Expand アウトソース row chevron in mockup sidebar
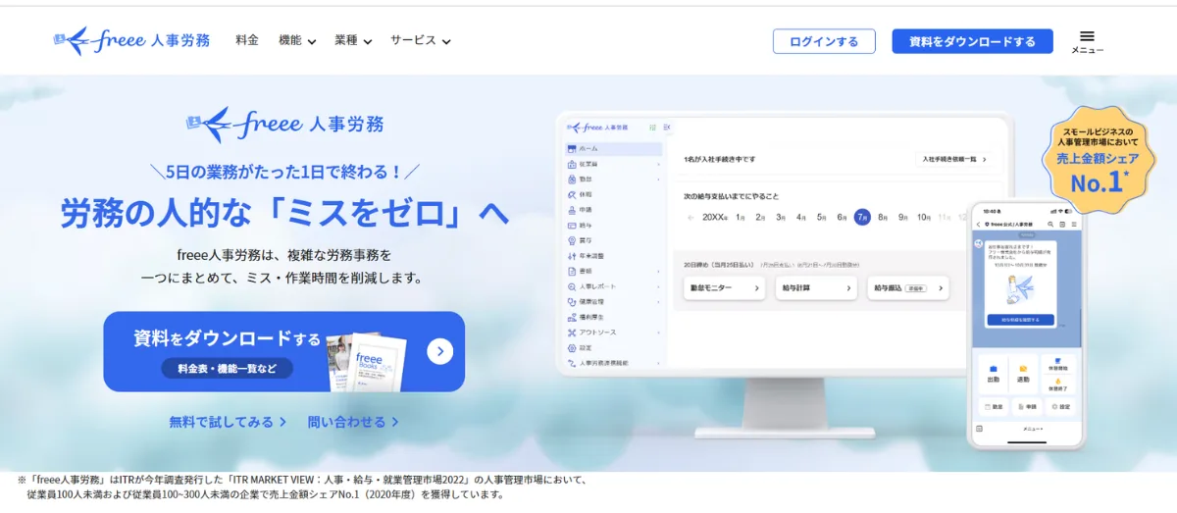This screenshot has width=1177, height=513. [658, 332]
